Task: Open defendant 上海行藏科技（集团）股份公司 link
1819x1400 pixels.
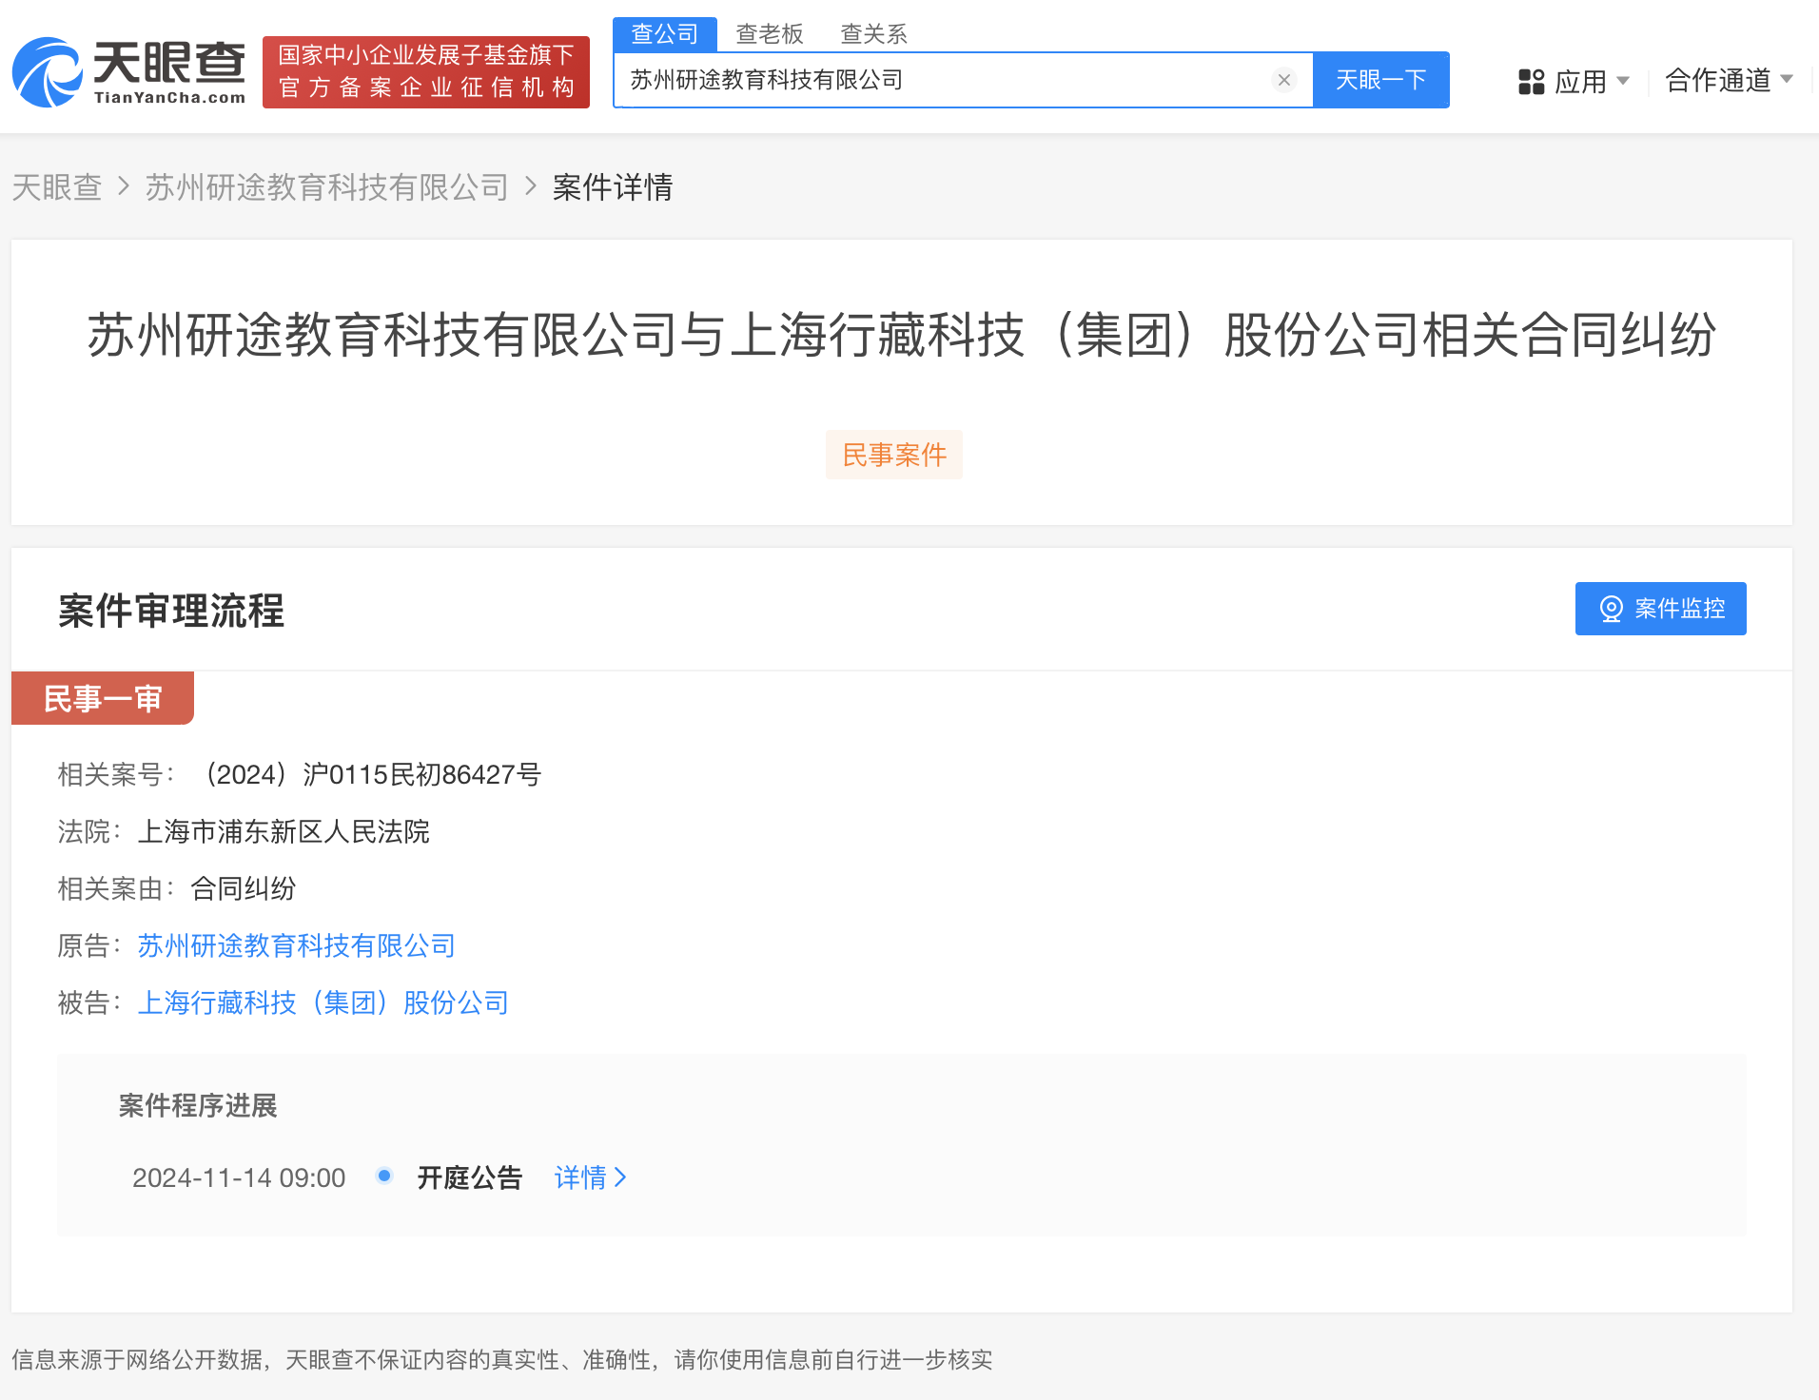Action: [323, 1002]
